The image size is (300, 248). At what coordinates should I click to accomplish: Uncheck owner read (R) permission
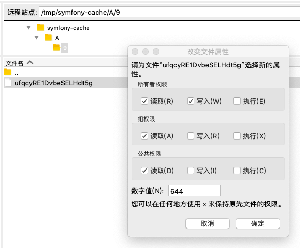point(144,101)
